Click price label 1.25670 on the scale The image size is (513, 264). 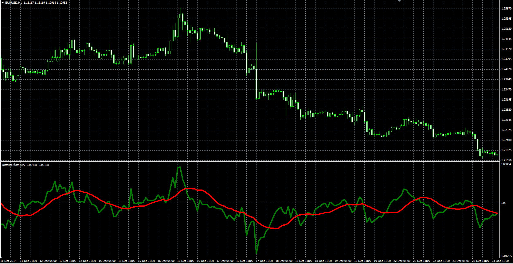click(x=506, y=9)
